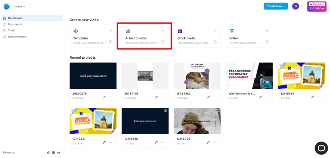Click the plus icon on Editor card
330x158 pixels.
tap(267, 31)
